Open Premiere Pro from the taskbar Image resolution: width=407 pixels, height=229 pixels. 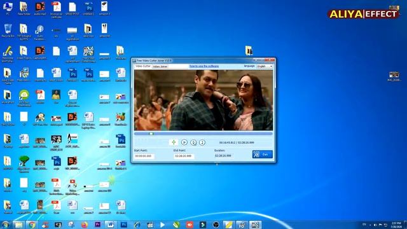tap(97, 225)
